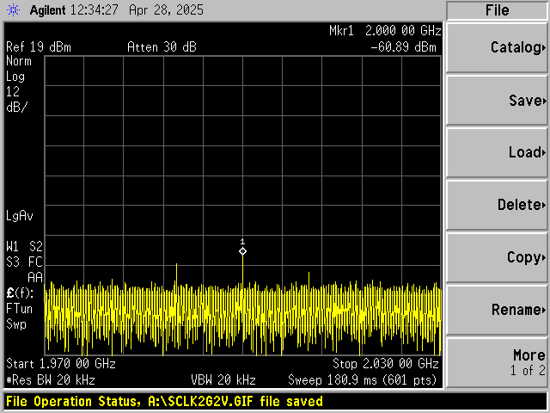The image size is (550, 413).
Task: Click the Atten 30 dB readout
Action: click(x=162, y=47)
